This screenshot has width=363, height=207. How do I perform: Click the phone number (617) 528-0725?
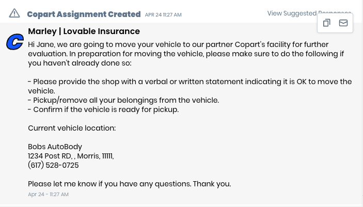tap(53, 165)
